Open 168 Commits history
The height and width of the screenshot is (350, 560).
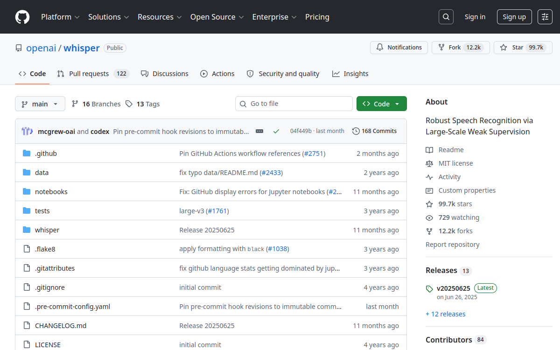point(375,131)
